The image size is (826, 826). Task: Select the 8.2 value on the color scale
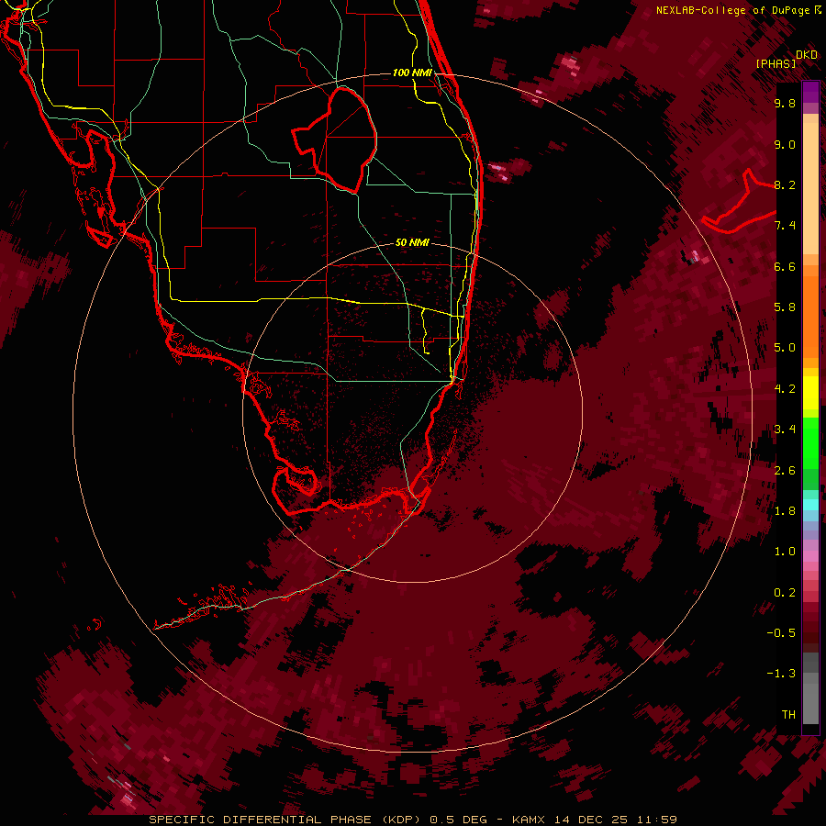(785, 184)
